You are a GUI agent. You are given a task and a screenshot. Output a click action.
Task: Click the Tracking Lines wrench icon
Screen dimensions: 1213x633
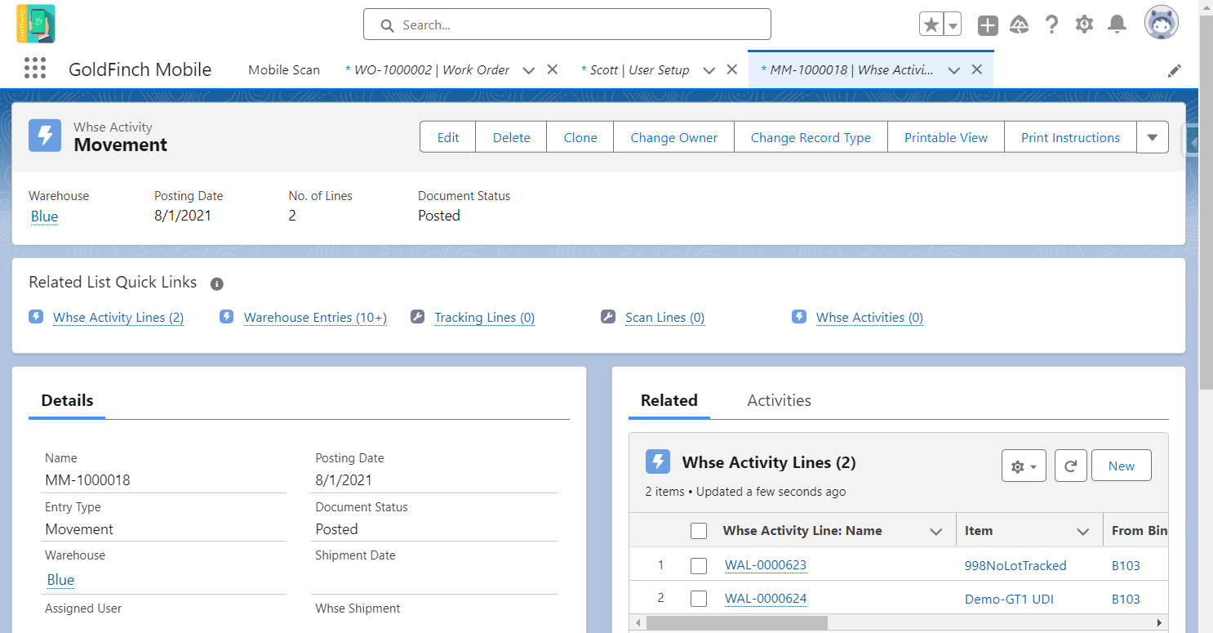[417, 317]
